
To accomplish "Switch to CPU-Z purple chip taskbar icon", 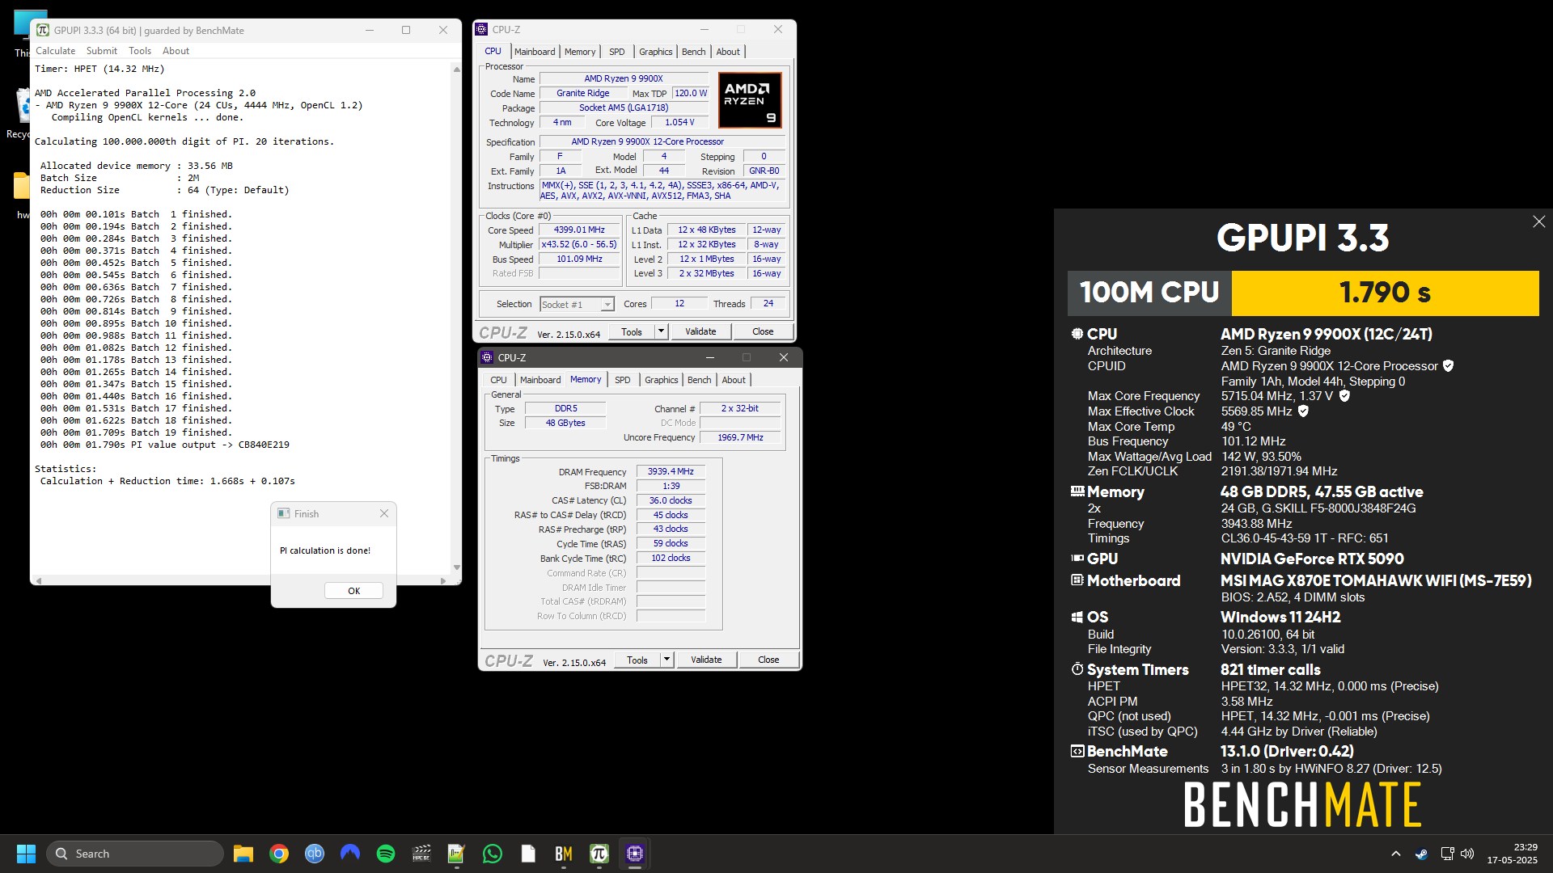I will pyautogui.click(x=635, y=854).
